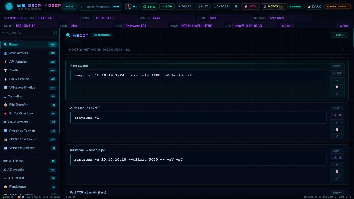Open Pivoting / Tunnels category
Screen dimensions: 354x199
(x=29, y=131)
